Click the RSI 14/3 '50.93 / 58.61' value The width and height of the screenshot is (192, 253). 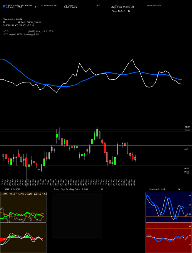[x=33, y=22]
